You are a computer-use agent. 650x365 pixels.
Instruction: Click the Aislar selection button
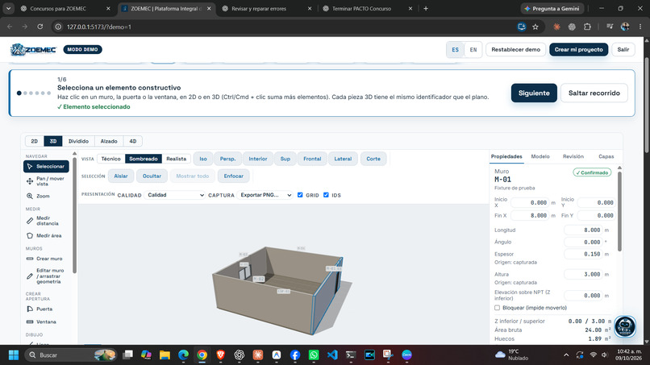pos(121,176)
